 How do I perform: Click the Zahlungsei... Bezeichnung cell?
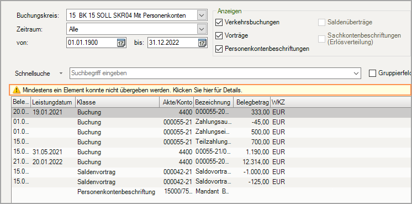214,132
